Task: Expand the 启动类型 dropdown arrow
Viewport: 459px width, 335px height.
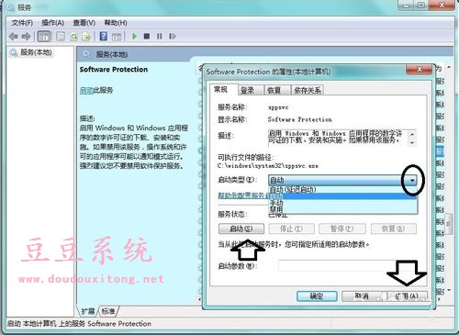Action: coord(412,180)
